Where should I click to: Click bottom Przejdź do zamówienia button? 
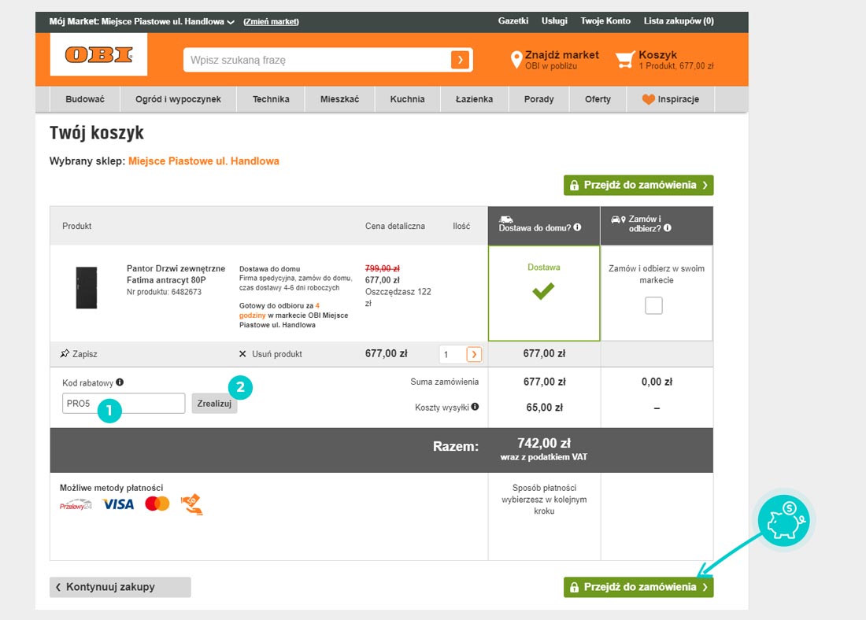click(638, 587)
